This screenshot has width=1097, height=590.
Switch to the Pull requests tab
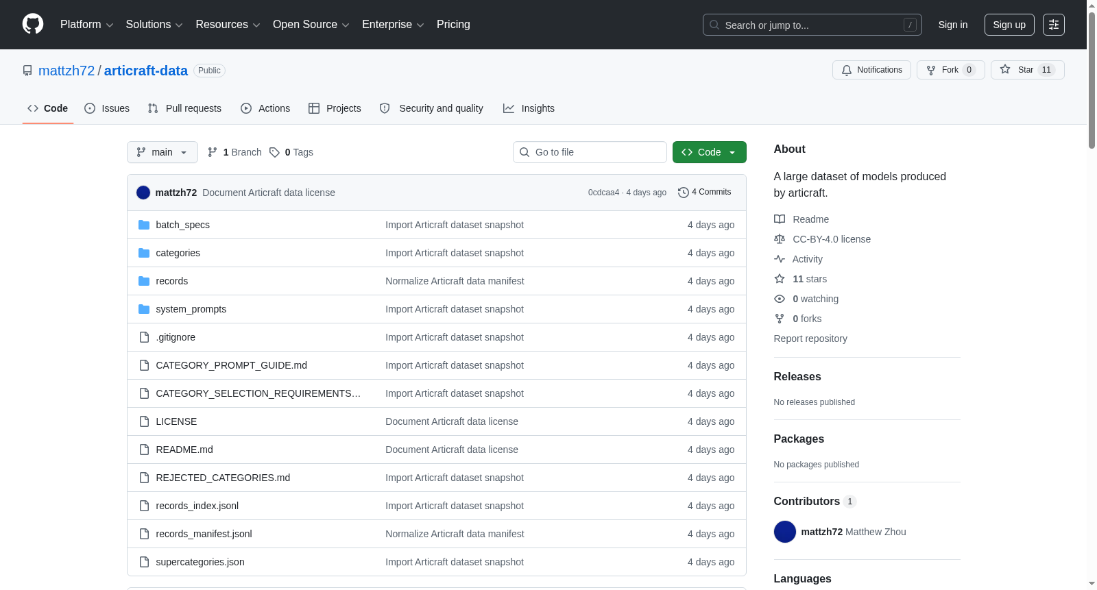pos(184,108)
